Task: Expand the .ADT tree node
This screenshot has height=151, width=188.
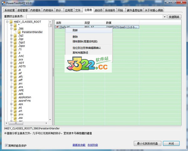Action: point(11,63)
